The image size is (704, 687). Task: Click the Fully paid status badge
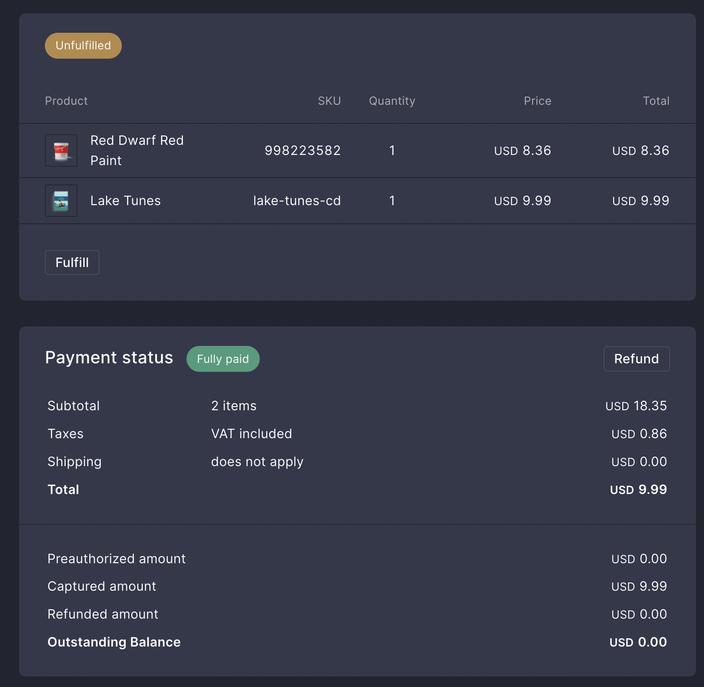point(223,358)
